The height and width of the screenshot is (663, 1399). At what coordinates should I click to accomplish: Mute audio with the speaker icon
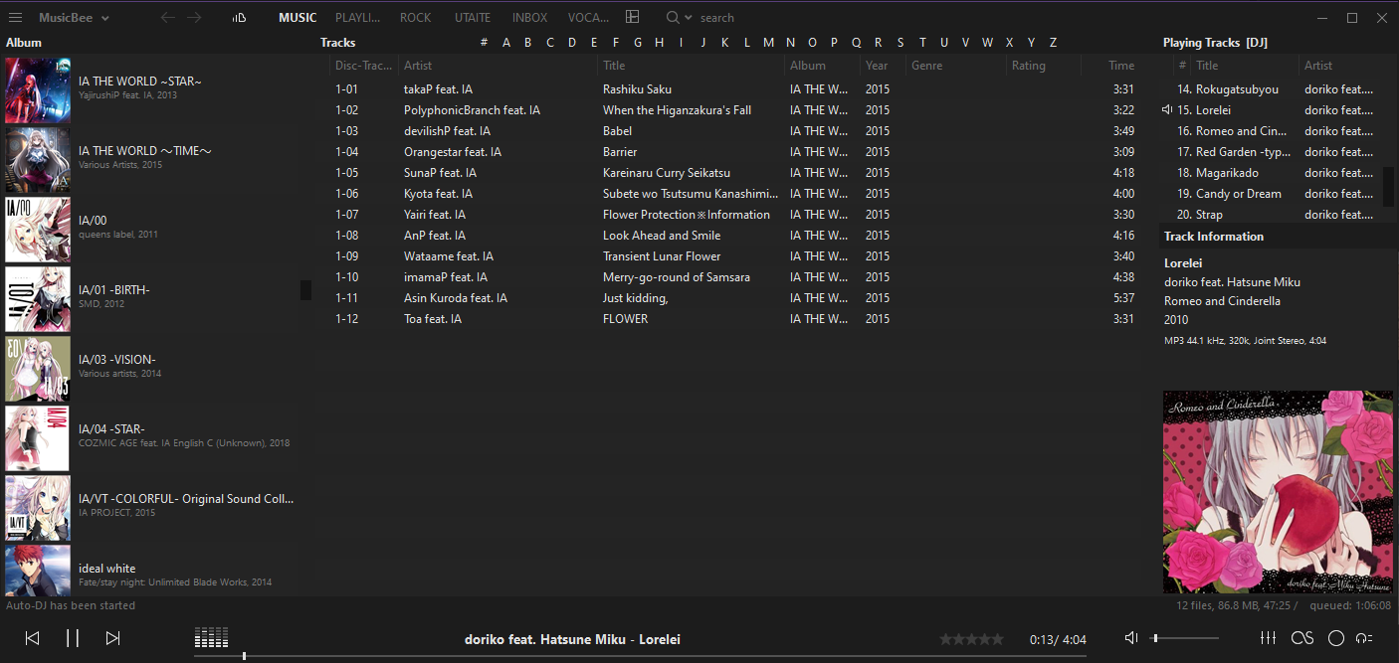1131,638
